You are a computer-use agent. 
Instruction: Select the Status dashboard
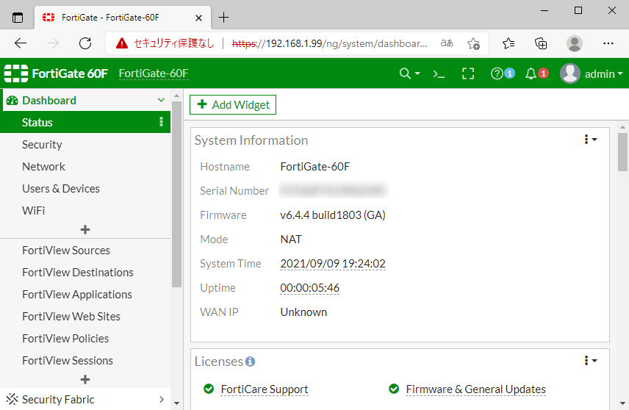tap(85, 122)
